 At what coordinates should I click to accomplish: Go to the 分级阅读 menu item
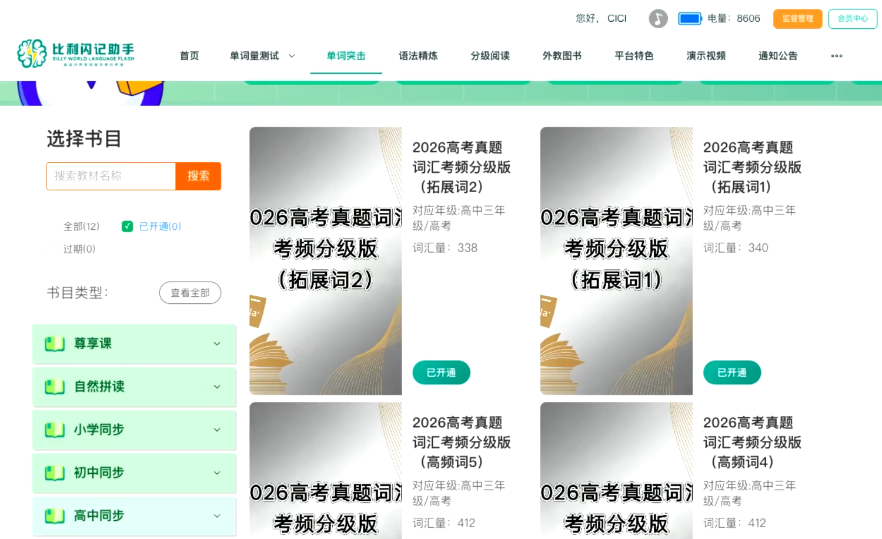(x=490, y=56)
